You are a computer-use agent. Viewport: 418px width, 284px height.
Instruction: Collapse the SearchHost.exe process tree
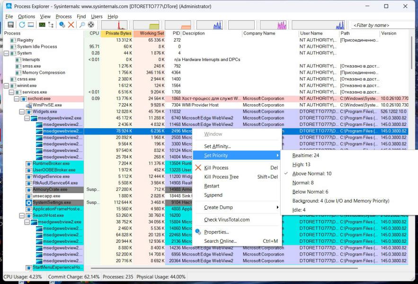tap(22, 215)
